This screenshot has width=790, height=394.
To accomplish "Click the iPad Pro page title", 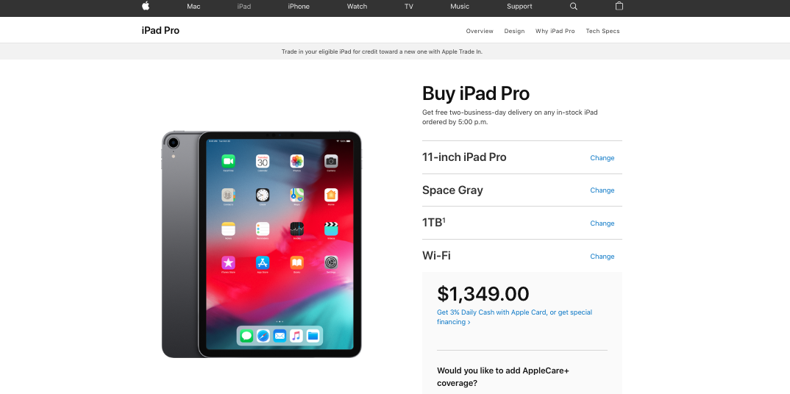I will click(160, 30).
